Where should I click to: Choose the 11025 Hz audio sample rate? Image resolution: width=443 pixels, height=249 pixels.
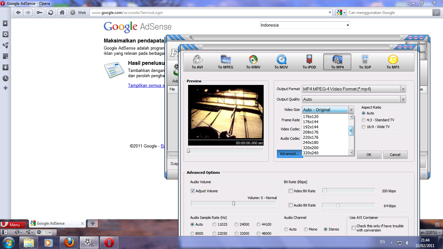[x=214, y=224]
